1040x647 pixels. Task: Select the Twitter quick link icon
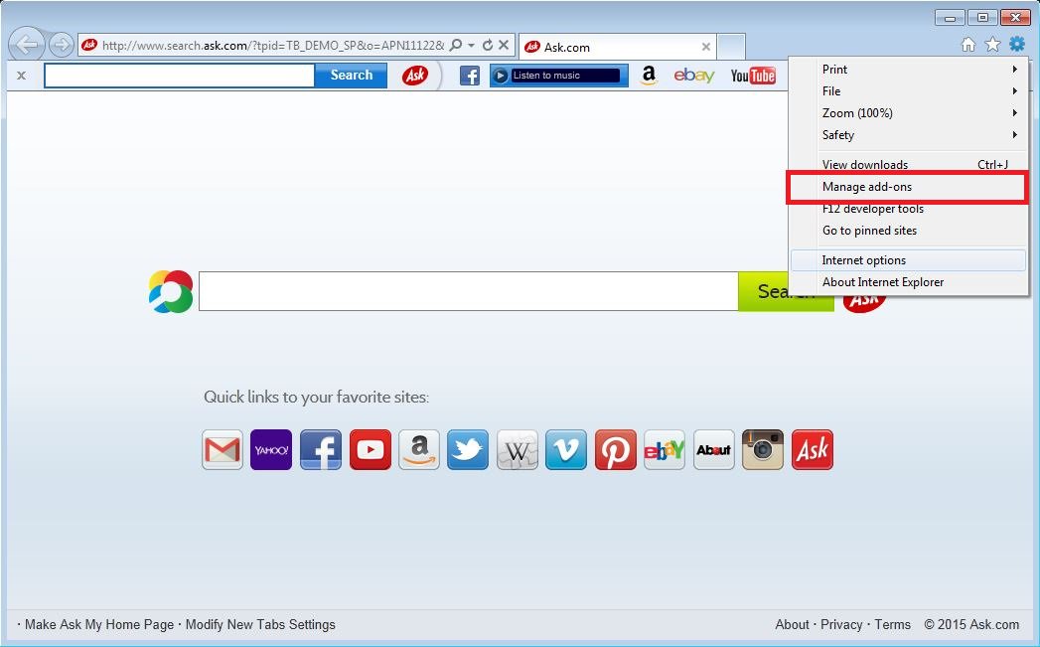tap(468, 449)
